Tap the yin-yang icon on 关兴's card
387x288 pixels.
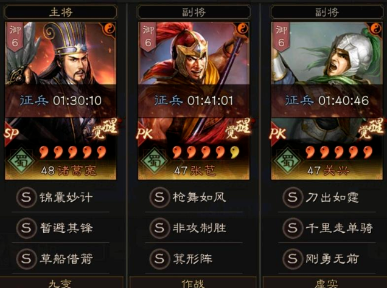coord(375,29)
